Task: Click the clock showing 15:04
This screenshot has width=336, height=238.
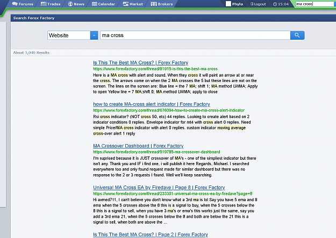Action: point(281,4)
